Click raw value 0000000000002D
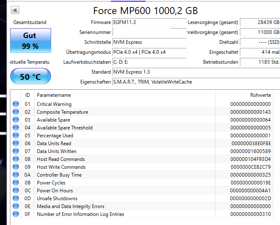 pos(250,199)
